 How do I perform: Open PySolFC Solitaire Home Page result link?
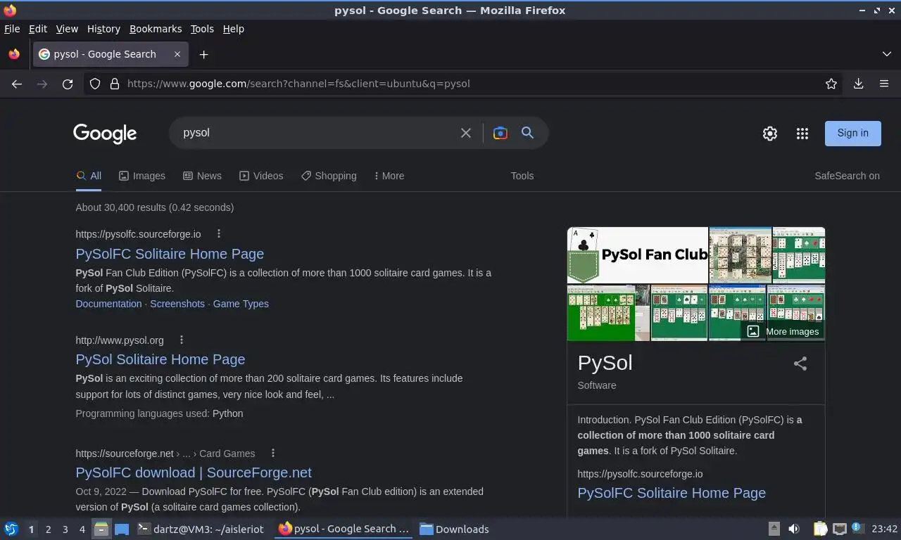(x=170, y=254)
